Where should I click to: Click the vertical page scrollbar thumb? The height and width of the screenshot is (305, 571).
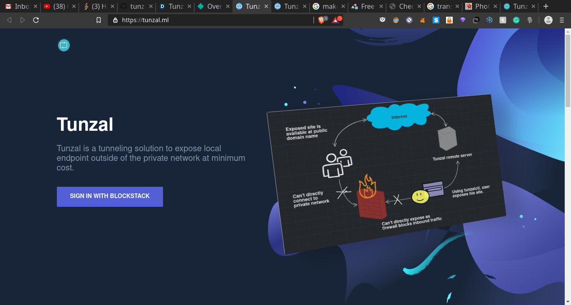coord(568,71)
